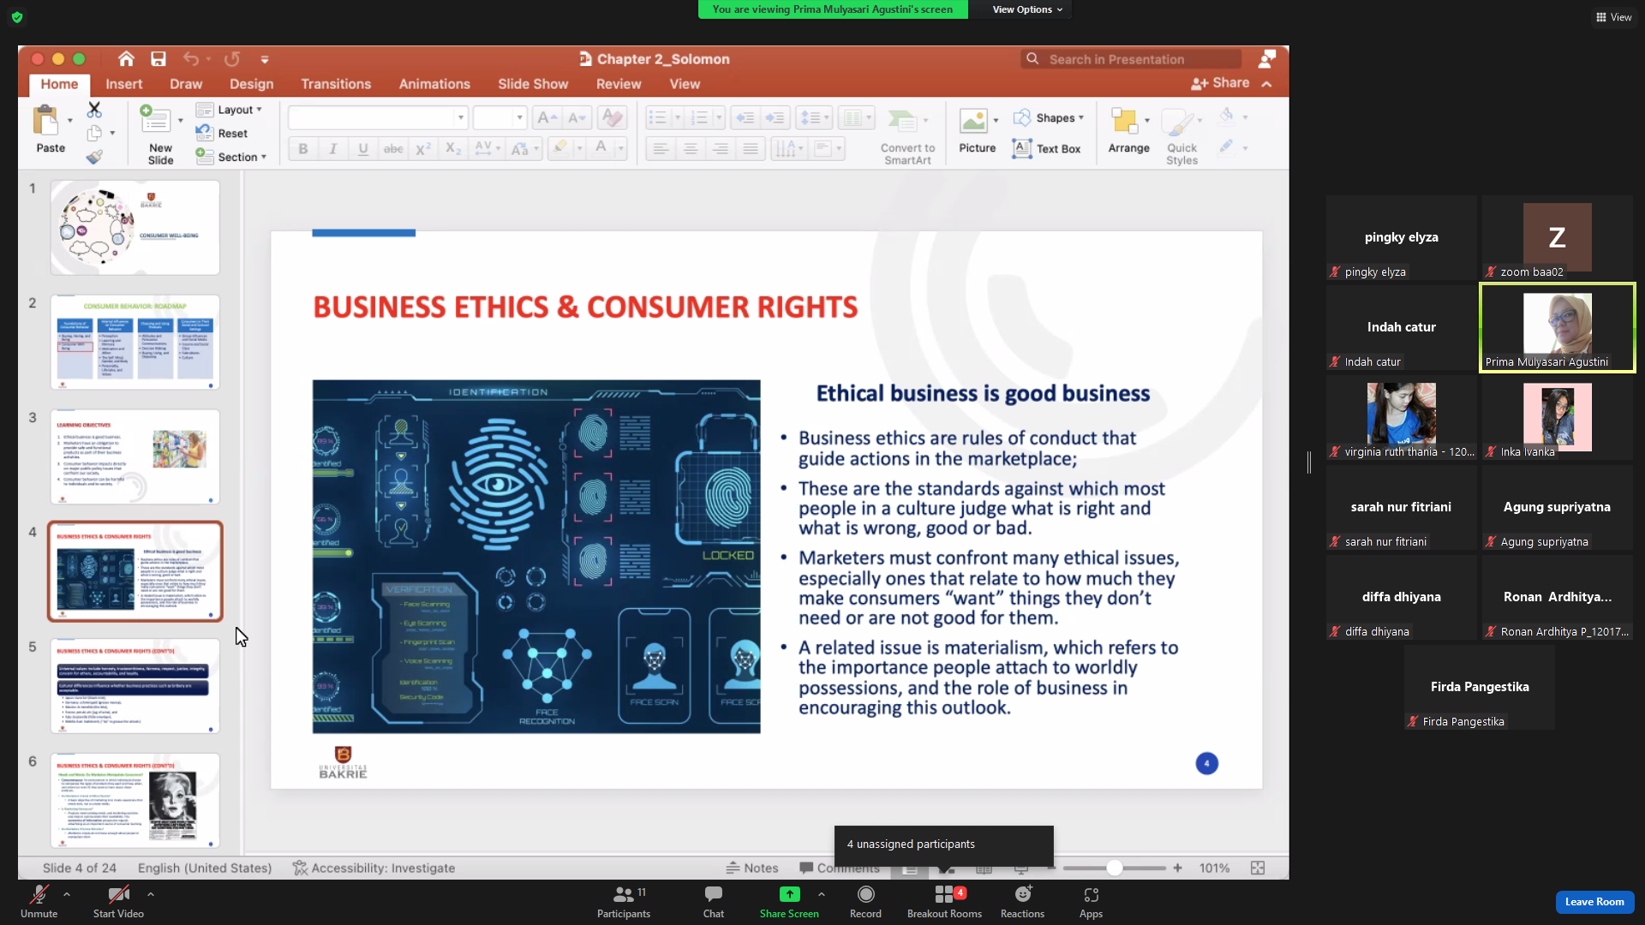Open the Zoom Participants panel
This screenshot has width=1645, height=925.
[624, 902]
